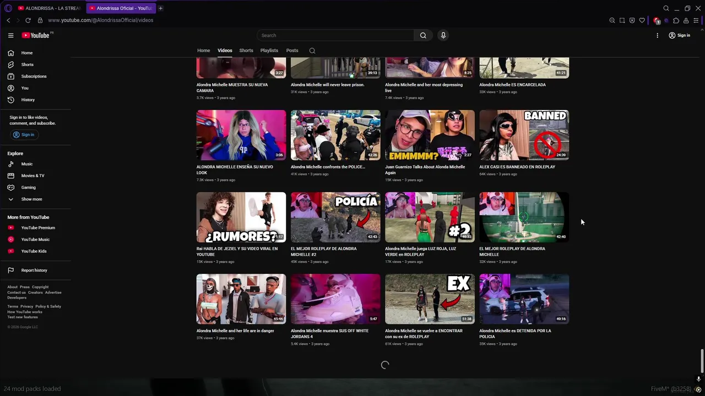Open 'Alondra Michelle confronts the POLICE' title
Image resolution: width=705 pixels, height=396 pixels.
pyautogui.click(x=328, y=167)
